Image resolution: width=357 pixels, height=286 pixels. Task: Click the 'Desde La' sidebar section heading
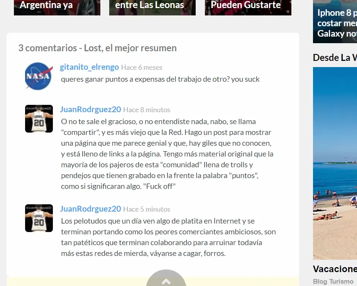point(335,57)
